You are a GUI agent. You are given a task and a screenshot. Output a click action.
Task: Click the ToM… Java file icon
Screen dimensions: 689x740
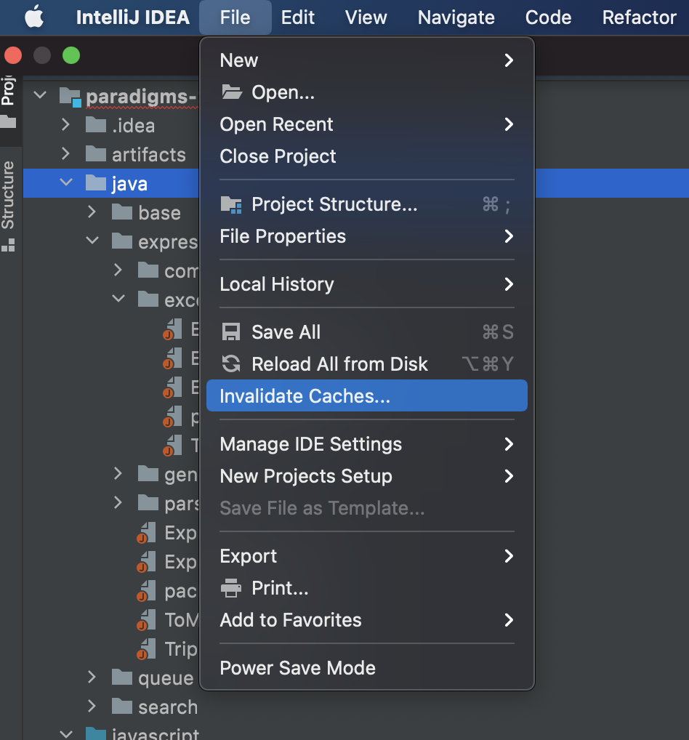(146, 620)
